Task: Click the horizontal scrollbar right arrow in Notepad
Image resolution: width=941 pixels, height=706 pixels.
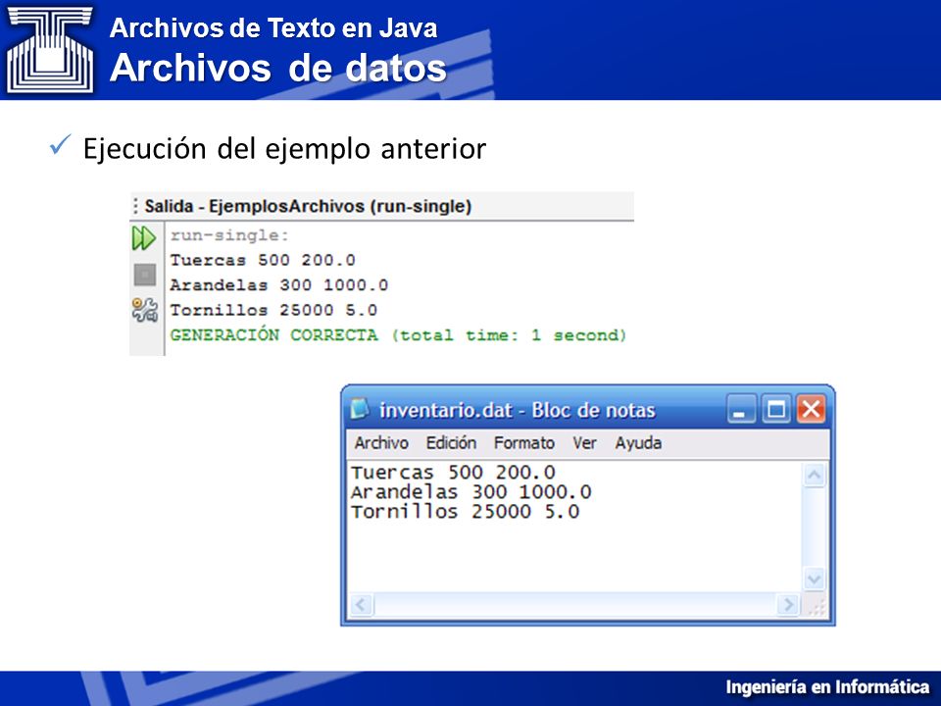Action: (788, 605)
